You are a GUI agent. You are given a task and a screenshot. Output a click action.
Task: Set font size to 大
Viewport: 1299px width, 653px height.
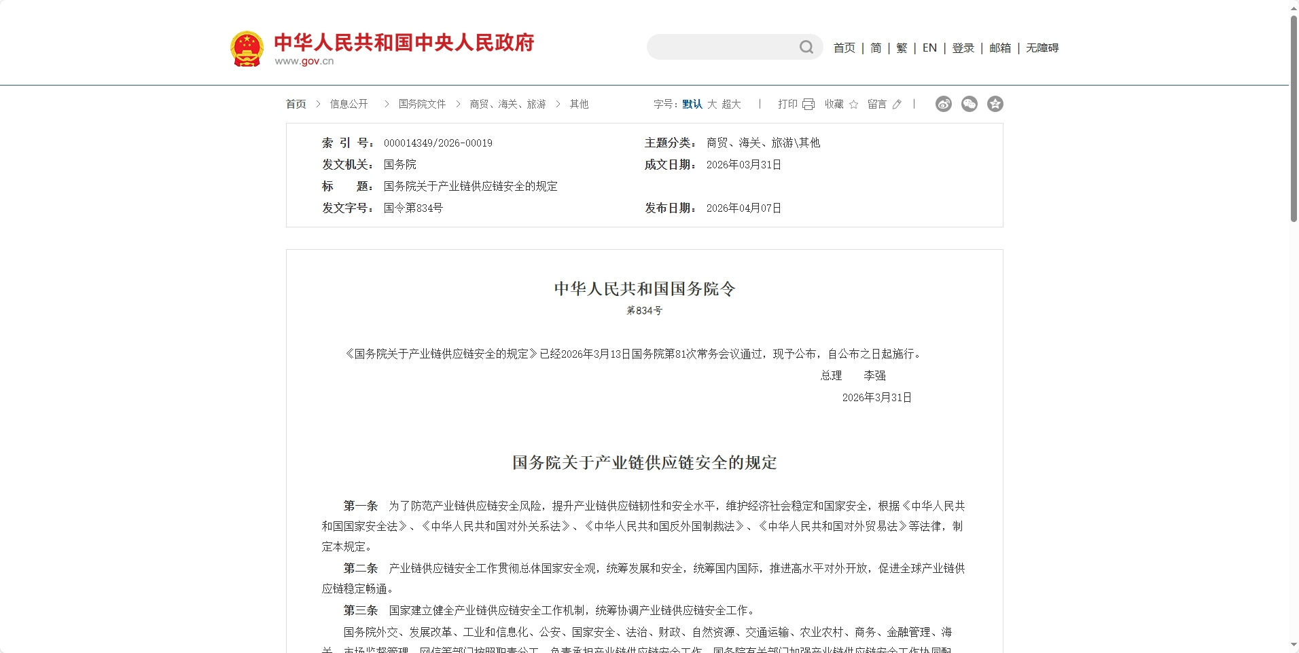pos(712,104)
